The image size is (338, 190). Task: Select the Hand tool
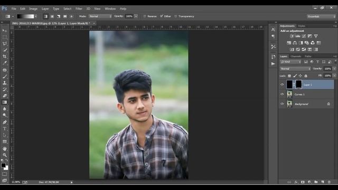pos(5,149)
